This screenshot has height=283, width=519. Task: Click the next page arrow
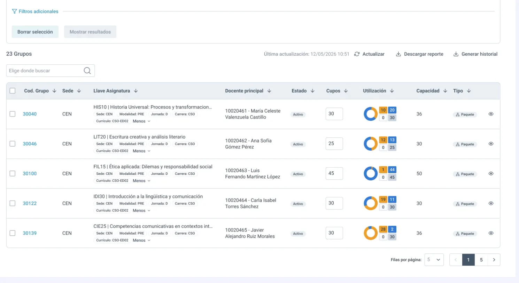click(x=494, y=260)
